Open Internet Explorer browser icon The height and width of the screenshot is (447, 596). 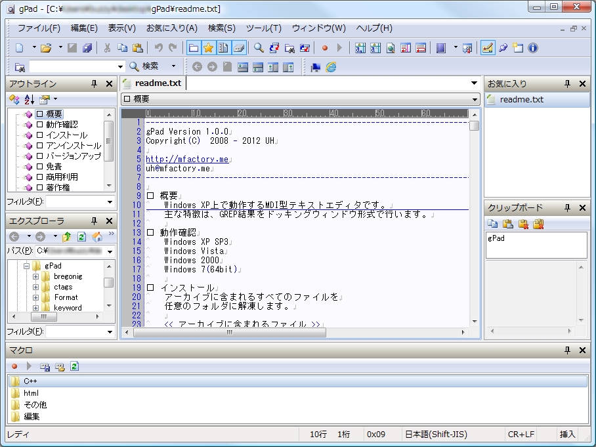pos(331,67)
